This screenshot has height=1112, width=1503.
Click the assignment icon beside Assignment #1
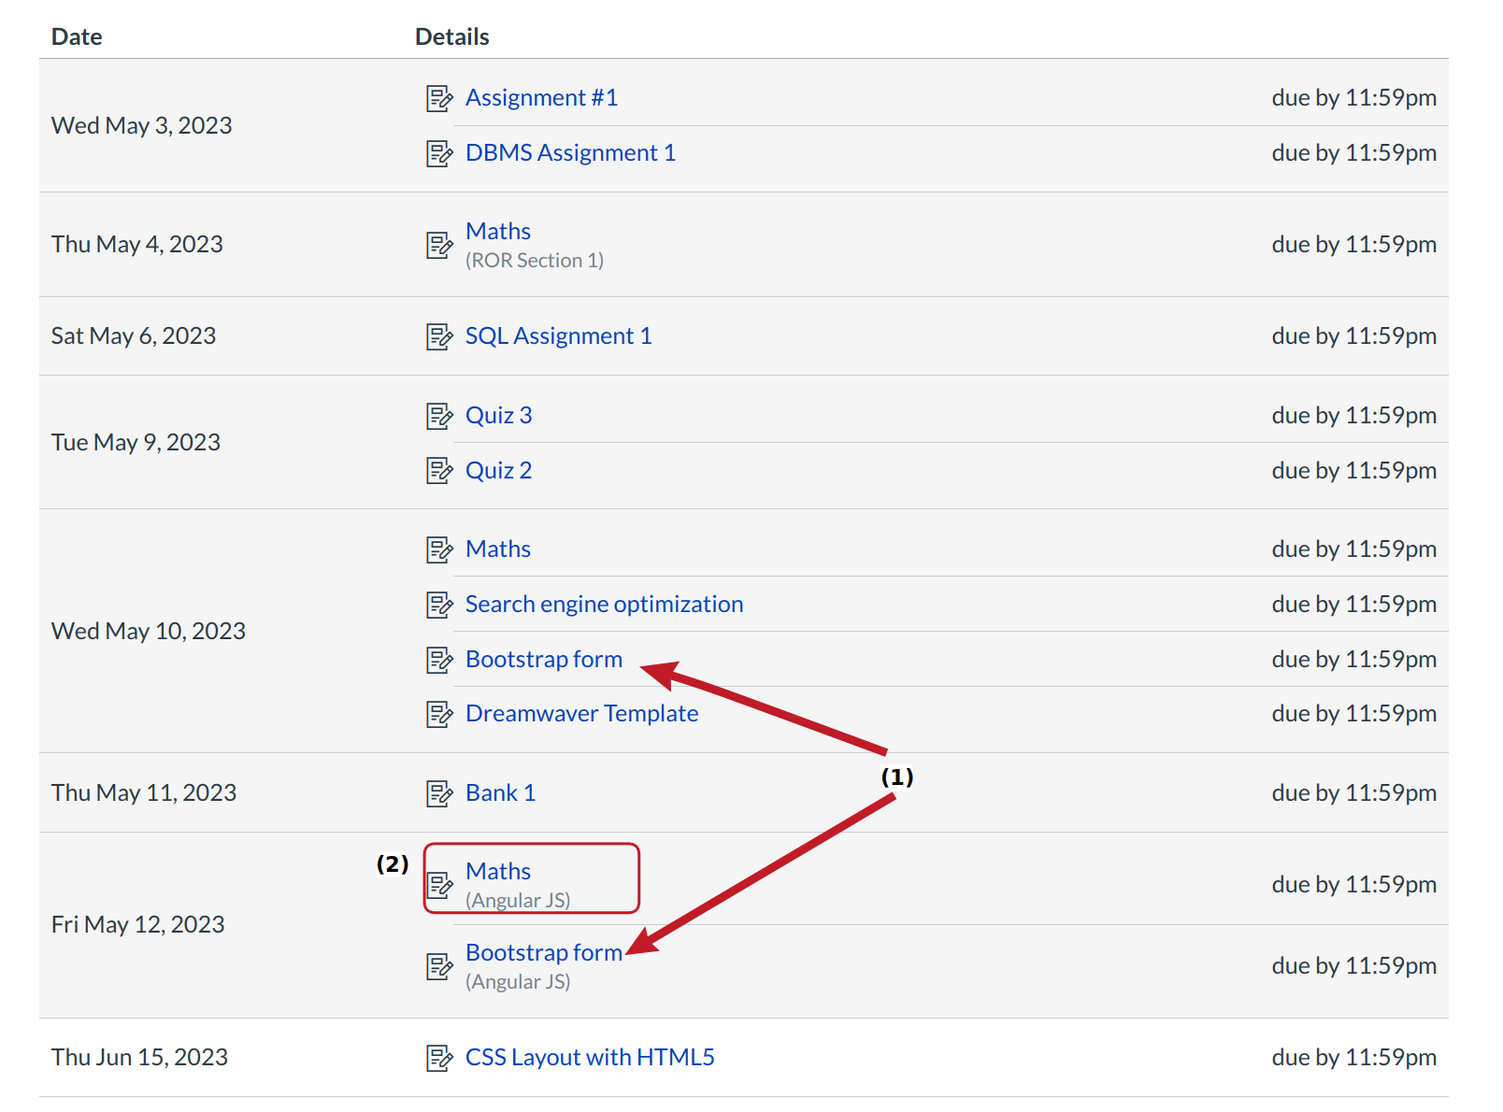[439, 98]
